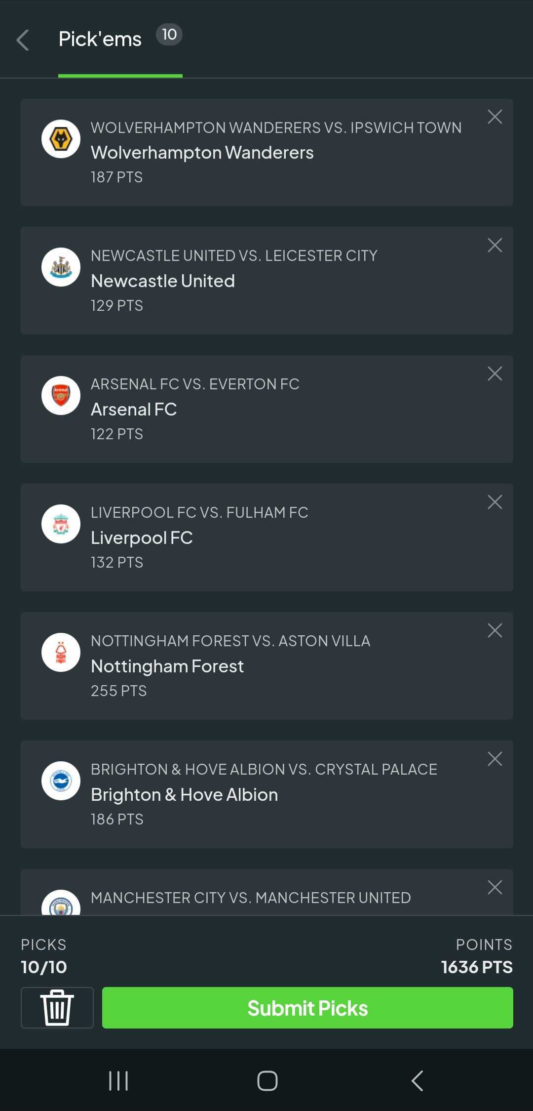Tap the Newcastle United club crest

tap(61, 267)
